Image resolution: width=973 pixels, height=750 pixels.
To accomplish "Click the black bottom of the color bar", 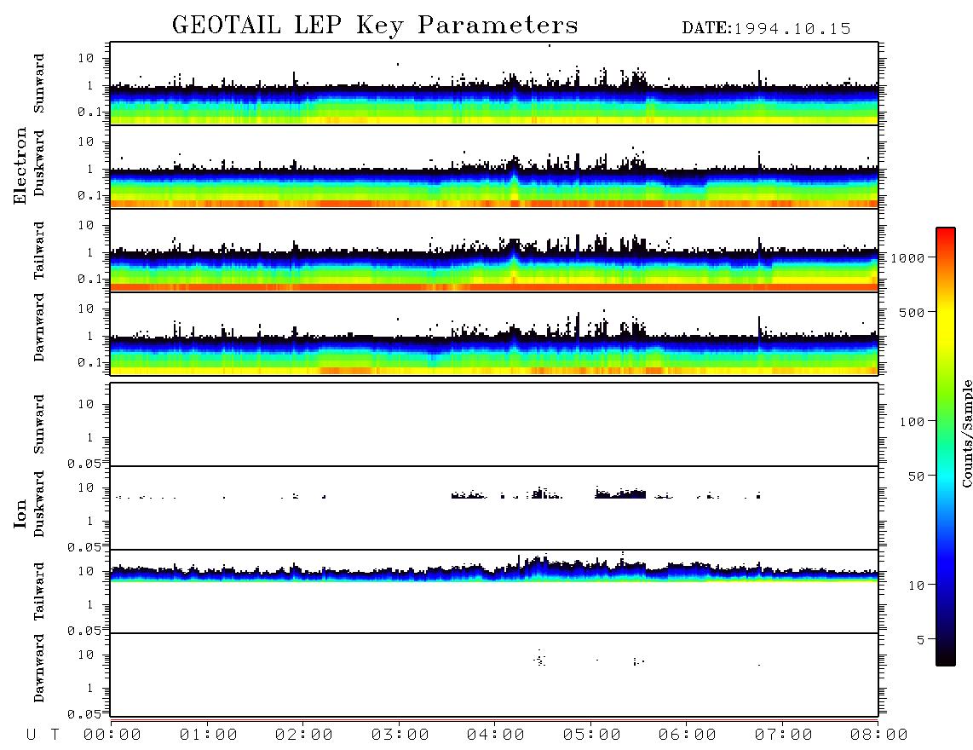I will [946, 658].
